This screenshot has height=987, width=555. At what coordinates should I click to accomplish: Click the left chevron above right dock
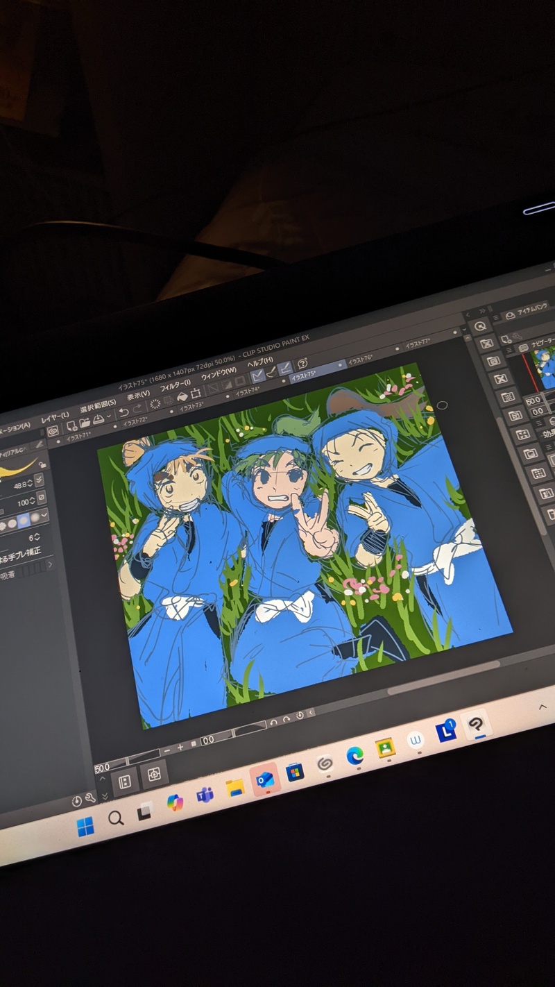(467, 314)
